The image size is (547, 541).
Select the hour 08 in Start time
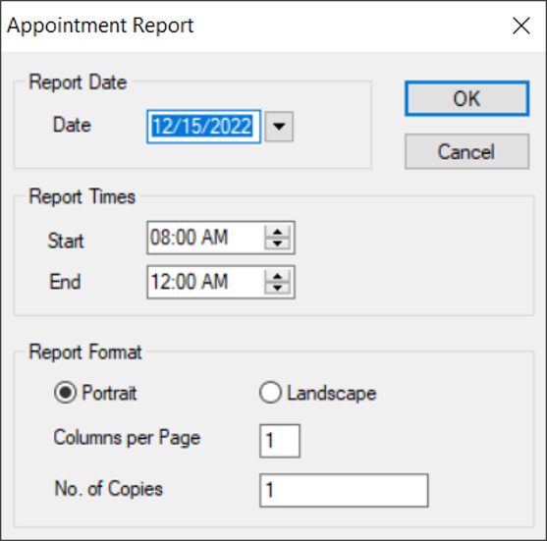(x=160, y=238)
